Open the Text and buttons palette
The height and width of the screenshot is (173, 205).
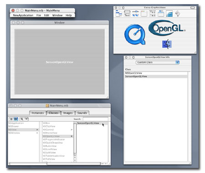(127, 13)
